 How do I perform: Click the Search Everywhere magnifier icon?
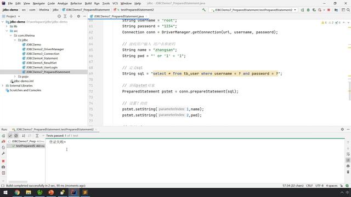pos(348,10)
